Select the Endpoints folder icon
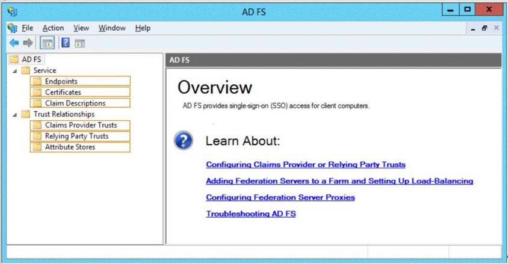 click(37, 81)
